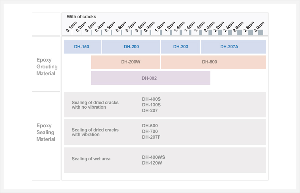This screenshot has height=193, width=300.
Task: Open the DH-207A product bar
Action: pyautogui.click(x=233, y=47)
